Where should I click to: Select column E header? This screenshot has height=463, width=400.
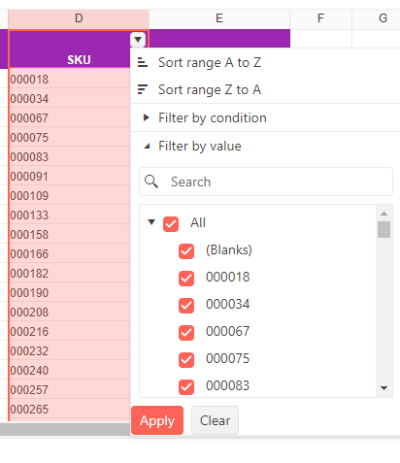click(219, 18)
